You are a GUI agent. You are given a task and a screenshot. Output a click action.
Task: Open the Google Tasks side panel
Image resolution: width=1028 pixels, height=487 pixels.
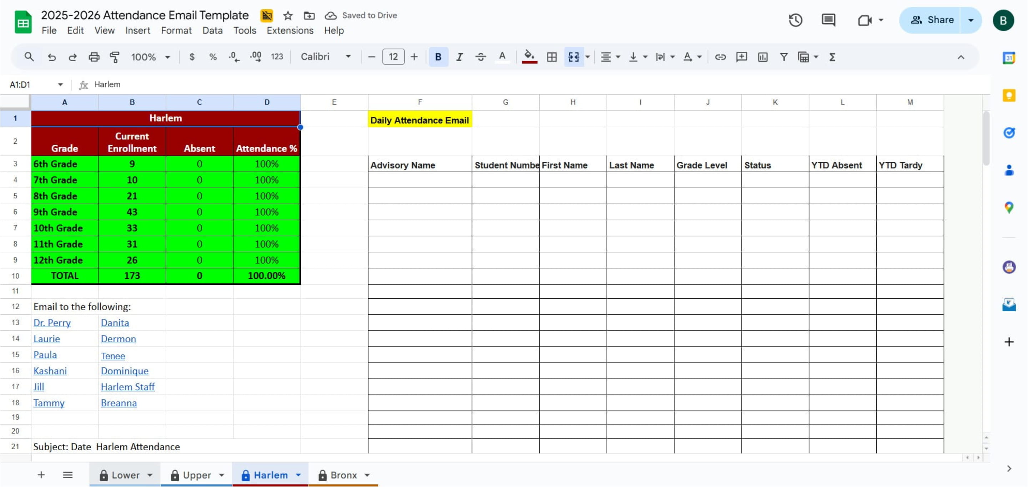(1008, 133)
